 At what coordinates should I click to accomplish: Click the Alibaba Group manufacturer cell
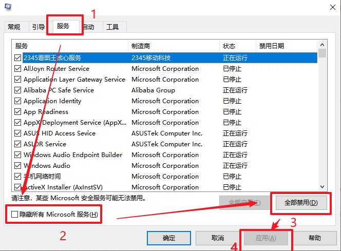153,90
